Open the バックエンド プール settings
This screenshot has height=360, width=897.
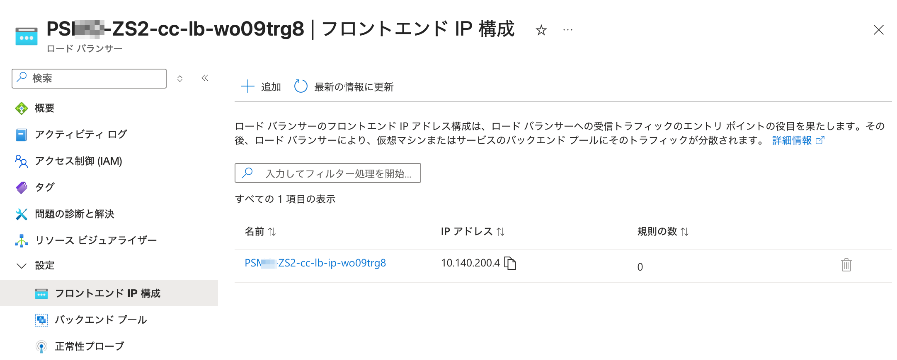coord(101,319)
